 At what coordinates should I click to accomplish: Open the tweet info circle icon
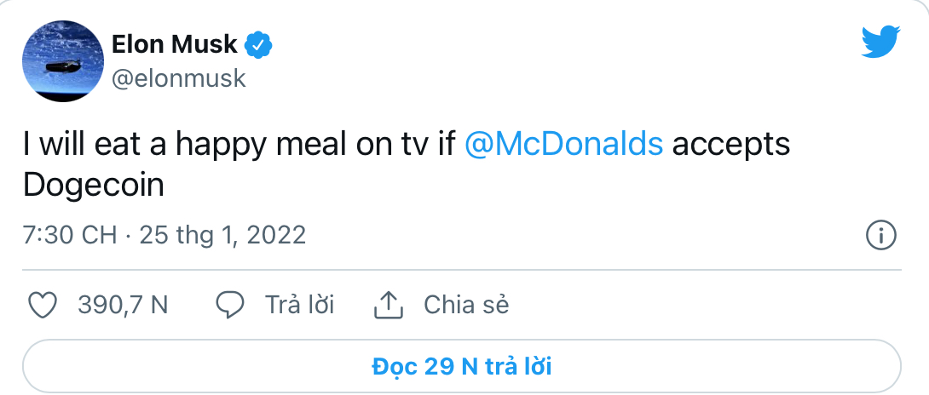click(880, 234)
